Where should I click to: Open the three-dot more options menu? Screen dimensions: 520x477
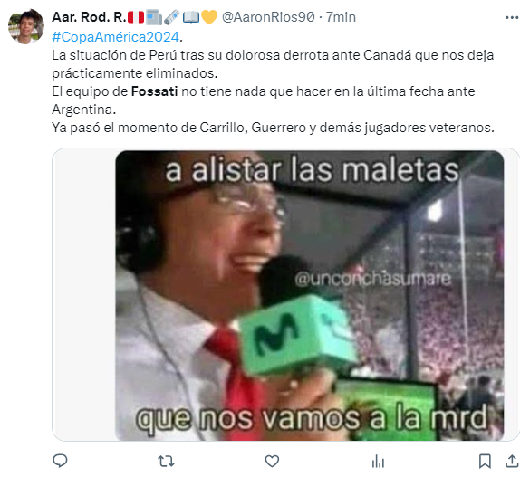click(512, 17)
